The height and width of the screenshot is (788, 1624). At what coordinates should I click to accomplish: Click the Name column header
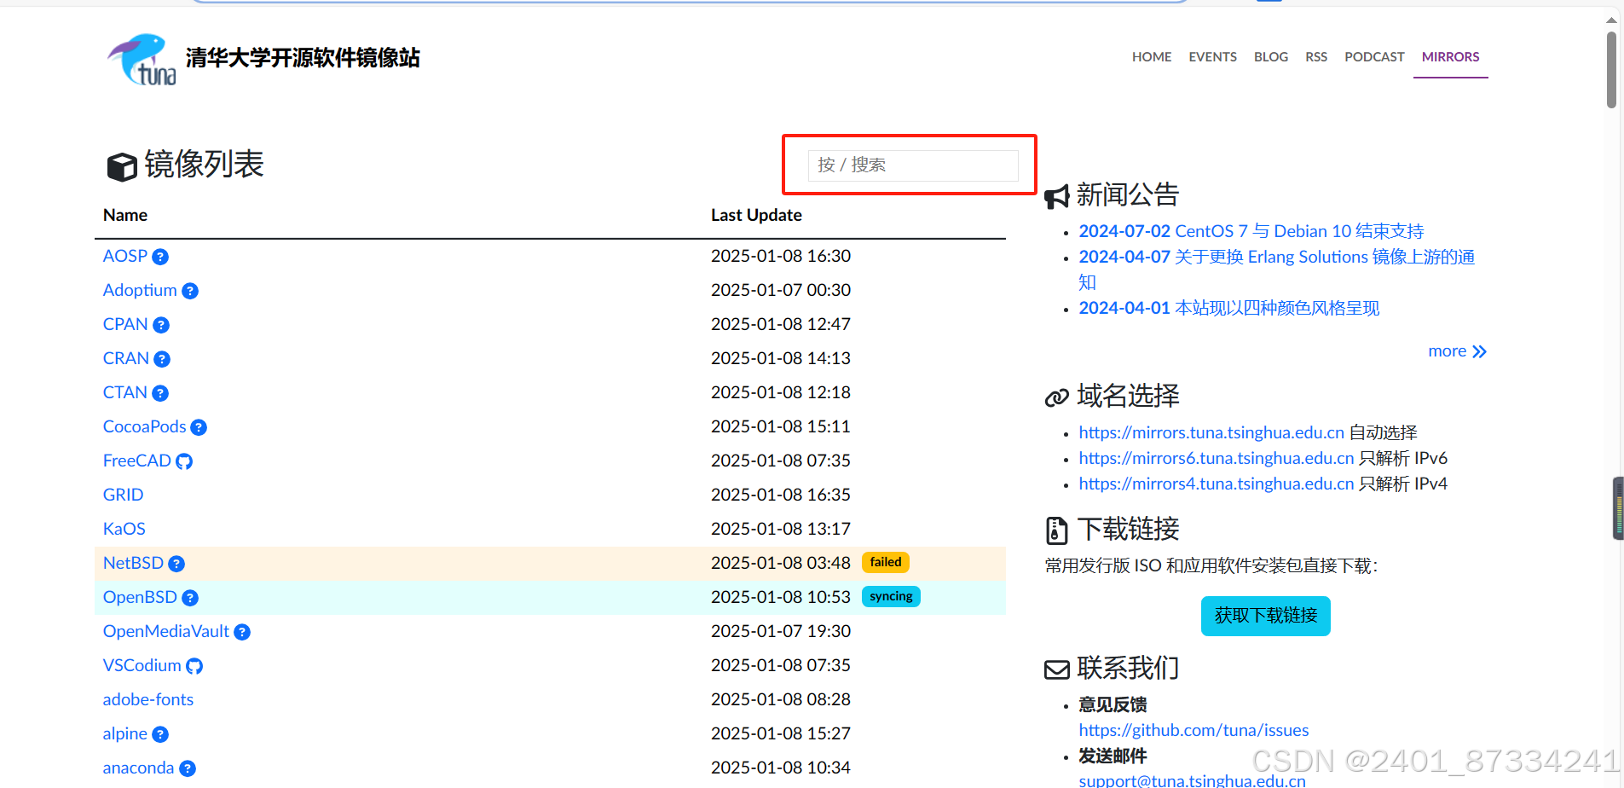[x=125, y=215]
